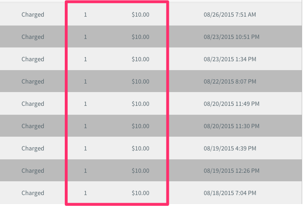Click Charged status in 08/26/2015 row
The width and height of the screenshot is (305, 206).
pos(33,15)
